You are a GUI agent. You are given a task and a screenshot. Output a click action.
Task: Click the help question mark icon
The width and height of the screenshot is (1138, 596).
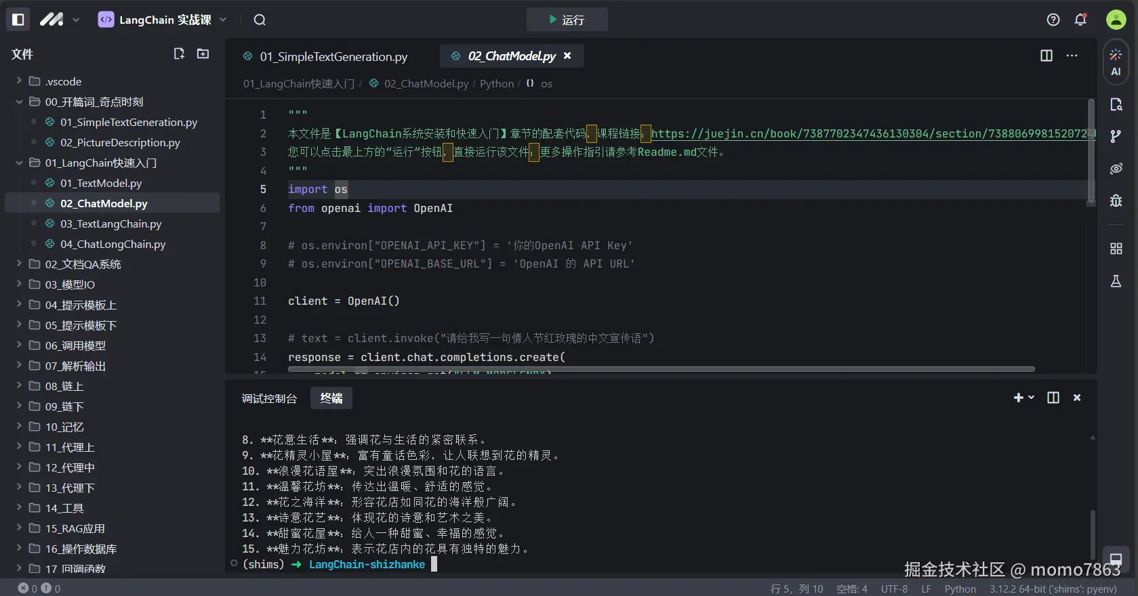coord(1053,20)
